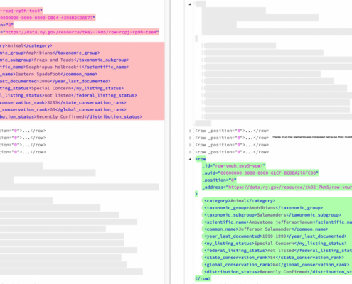Collapse the green added row element
Viewport: 352px width, 284px height.
click(190, 159)
